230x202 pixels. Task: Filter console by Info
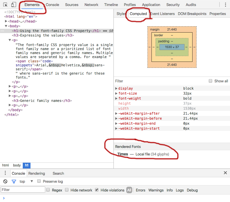pos(169,190)
